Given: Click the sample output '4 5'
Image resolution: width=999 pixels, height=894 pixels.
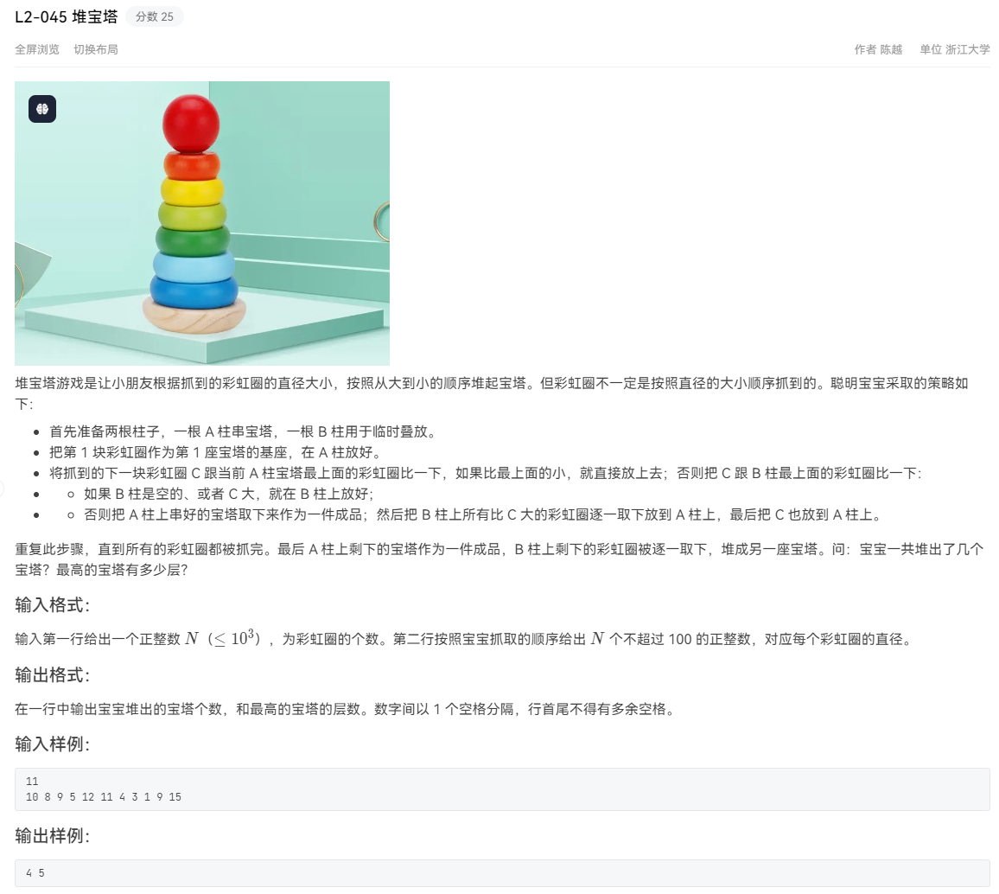Looking at the screenshot, I should 35,873.
